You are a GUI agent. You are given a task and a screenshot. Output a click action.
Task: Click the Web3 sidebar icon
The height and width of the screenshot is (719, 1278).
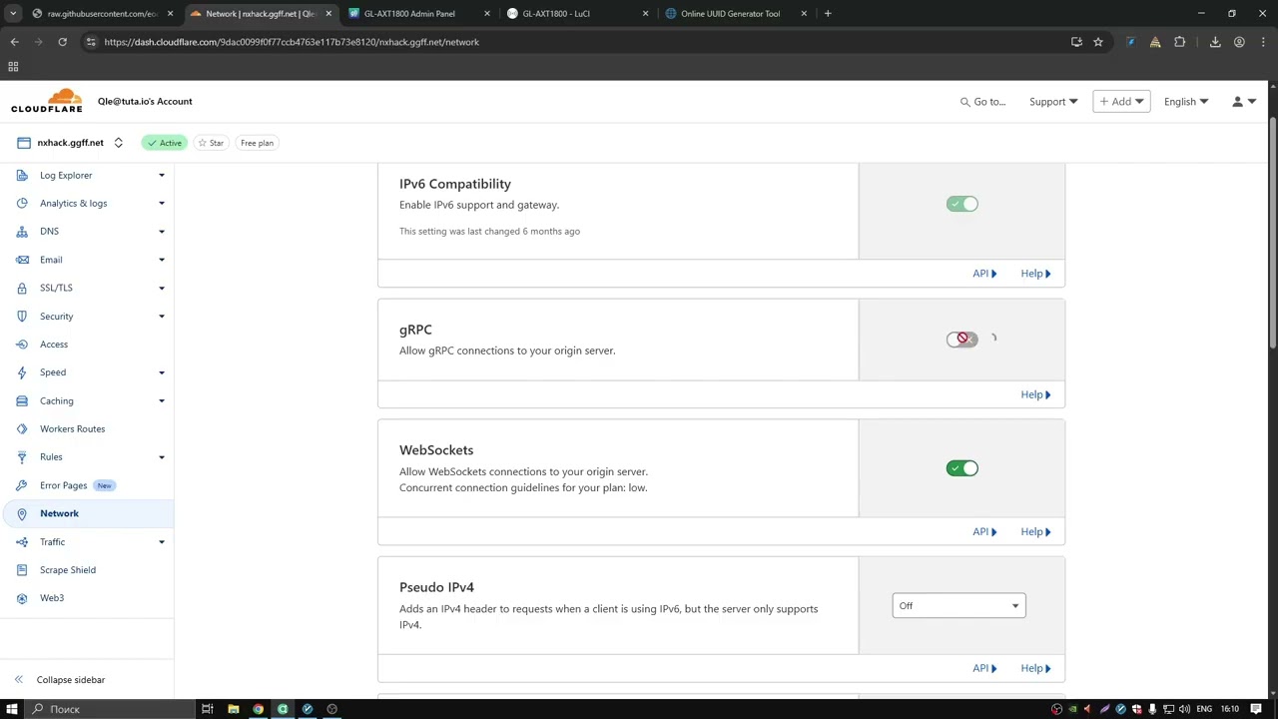pos(22,598)
